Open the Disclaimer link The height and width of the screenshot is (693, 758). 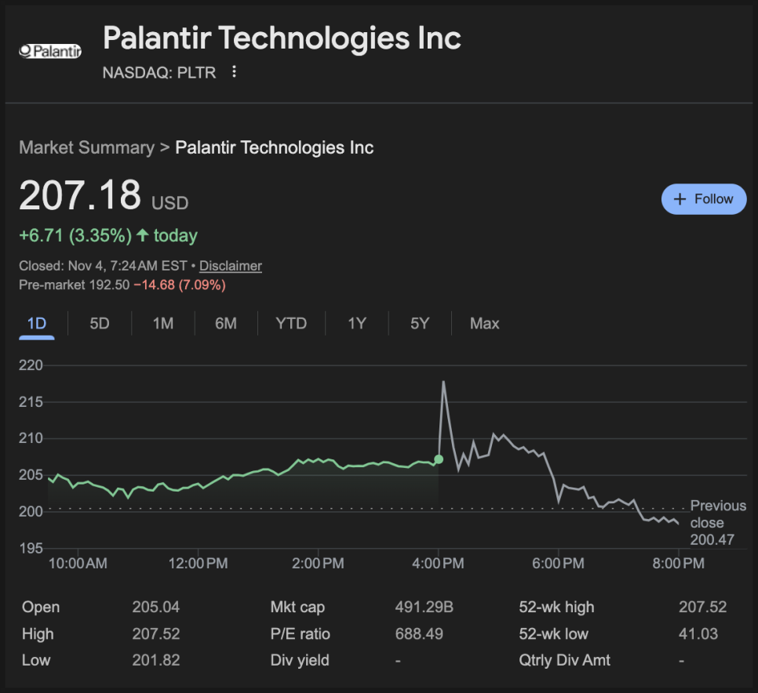231,266
